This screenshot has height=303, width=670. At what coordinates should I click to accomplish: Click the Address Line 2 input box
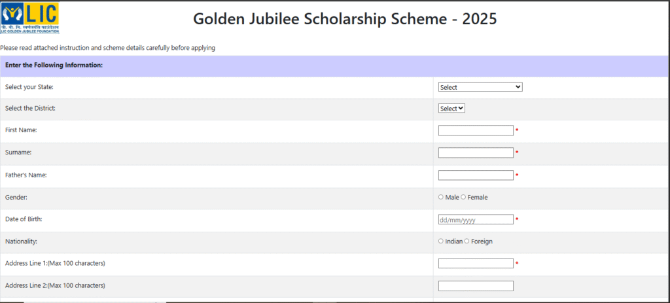tap(476, 286)
